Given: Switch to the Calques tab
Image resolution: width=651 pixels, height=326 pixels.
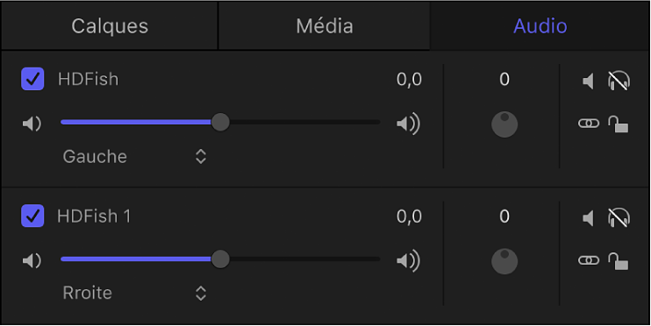Looking at the screenshot, I should coord(110,26).
